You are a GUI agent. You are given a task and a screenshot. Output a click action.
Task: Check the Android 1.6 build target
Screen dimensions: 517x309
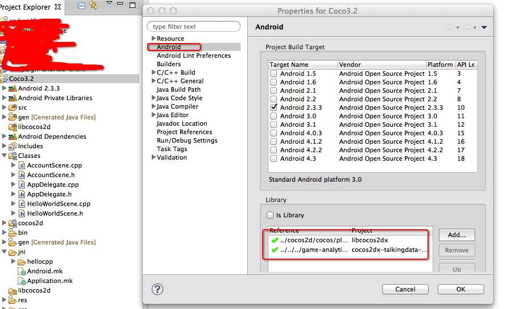pos(274,82)
